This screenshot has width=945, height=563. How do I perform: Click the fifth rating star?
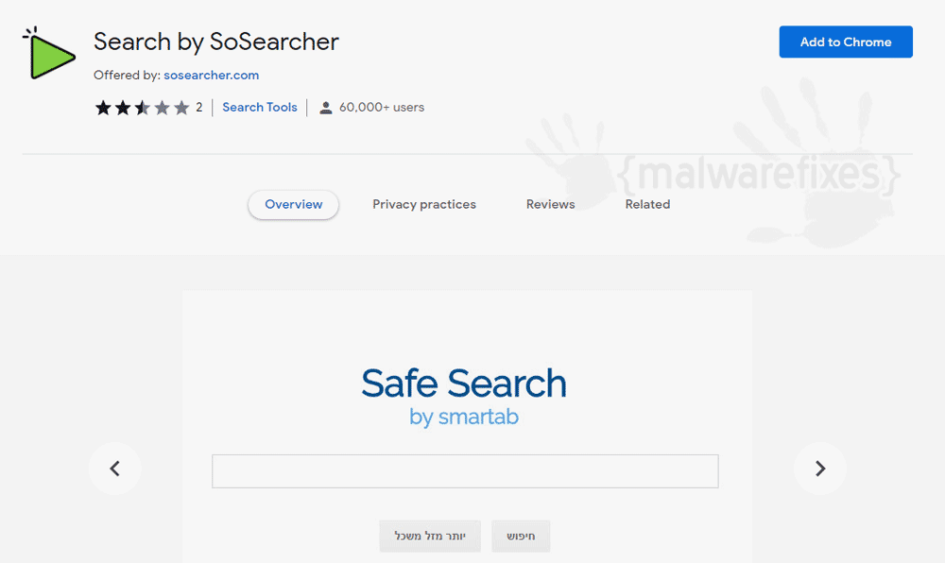(x=181, y=108)
